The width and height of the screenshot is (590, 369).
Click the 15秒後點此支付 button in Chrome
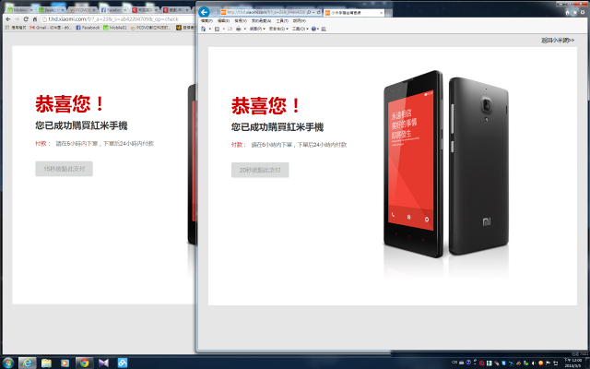click(64, 169)
